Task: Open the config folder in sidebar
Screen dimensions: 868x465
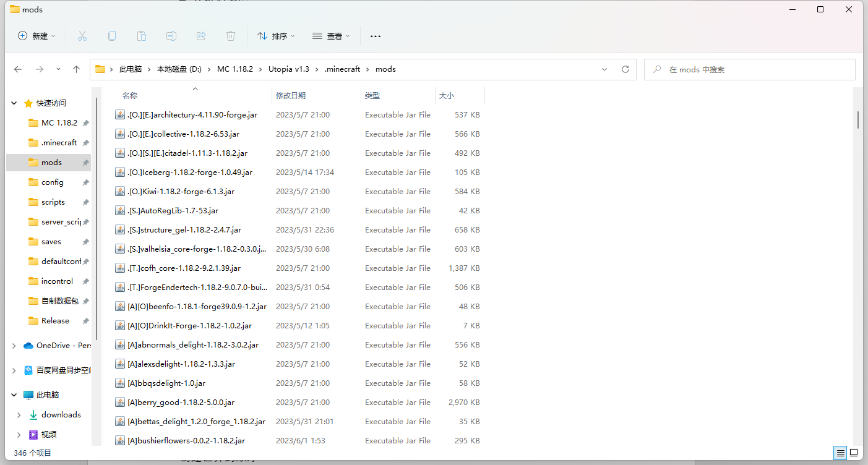Action: (x=53, y=182)
